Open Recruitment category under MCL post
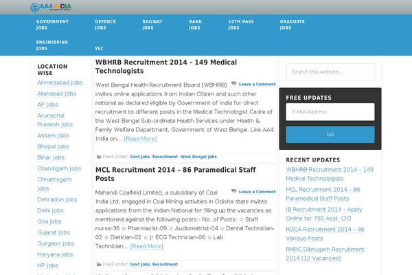The height and width of the screenshot is (275, 412). 165,265
